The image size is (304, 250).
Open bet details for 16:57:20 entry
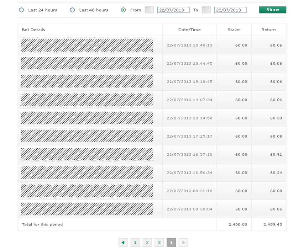pyautogui.click(x=87, y=154)
